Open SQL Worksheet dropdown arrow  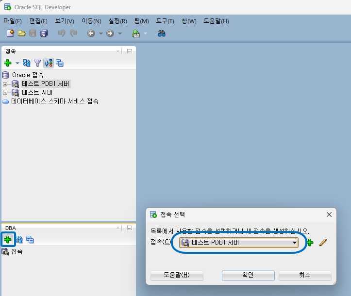[x=146, y=33]
